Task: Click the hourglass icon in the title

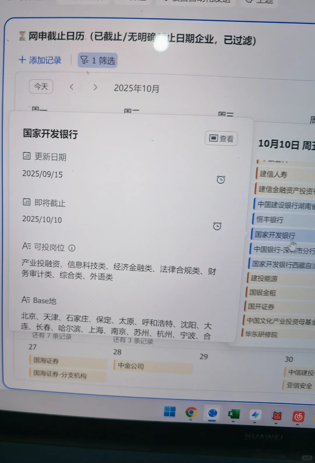Action: coord(22,36)
